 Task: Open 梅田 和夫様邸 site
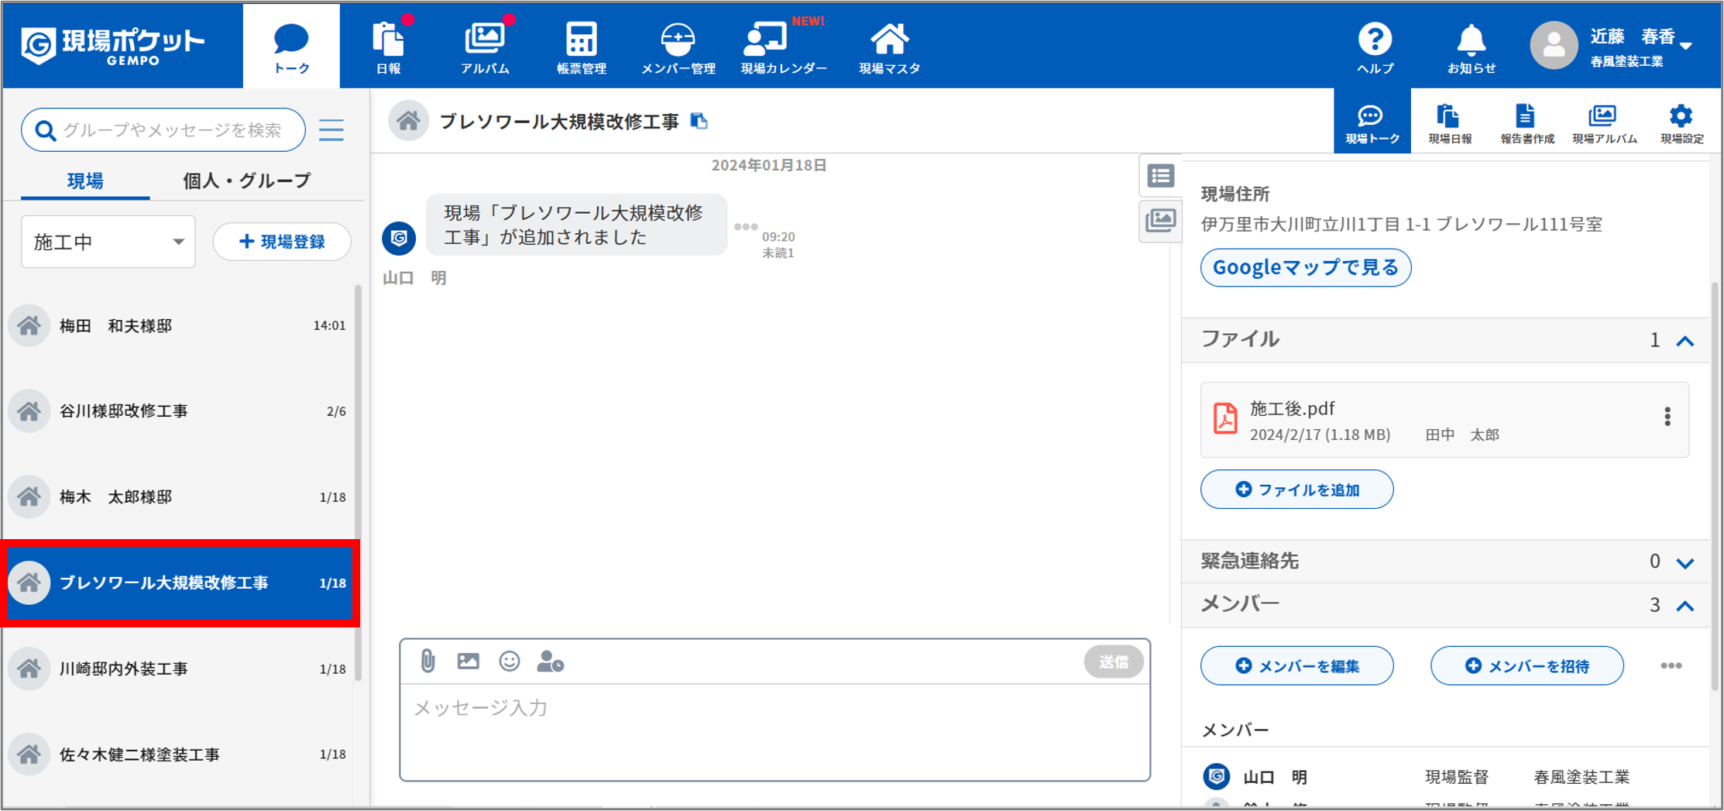(179, 325)
